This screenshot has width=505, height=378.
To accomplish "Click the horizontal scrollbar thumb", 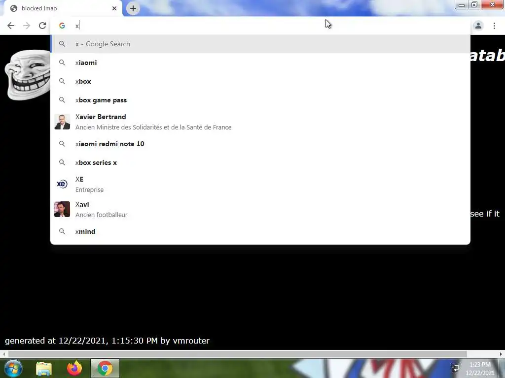I will click(237, 354).
